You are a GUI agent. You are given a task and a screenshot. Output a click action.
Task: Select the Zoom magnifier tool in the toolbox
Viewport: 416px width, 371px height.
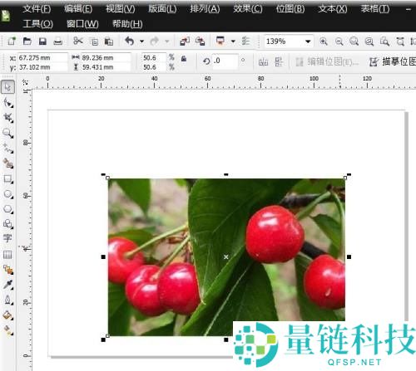(7, 134)
